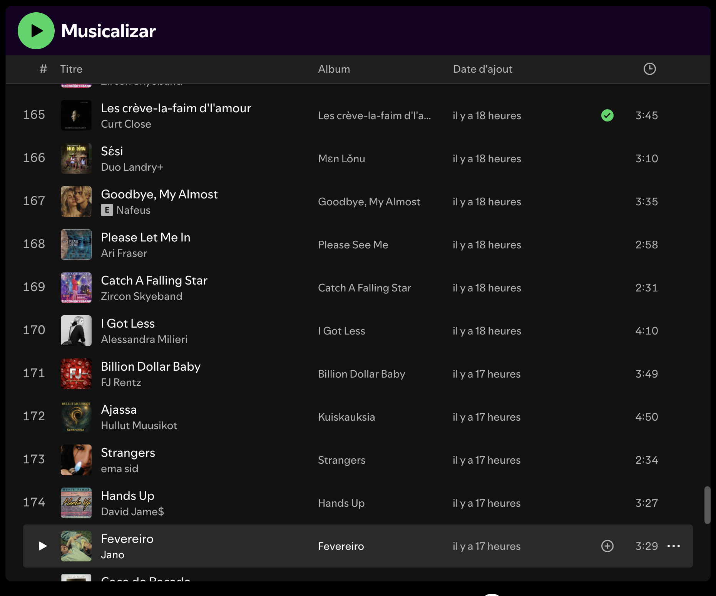Open song title Please Let Me In

pyautogui.click(x=146, y=238)
